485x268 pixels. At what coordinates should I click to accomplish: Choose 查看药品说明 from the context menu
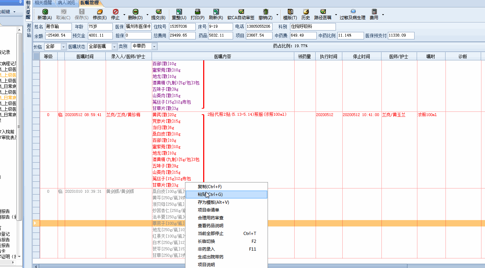coord(226,226)
